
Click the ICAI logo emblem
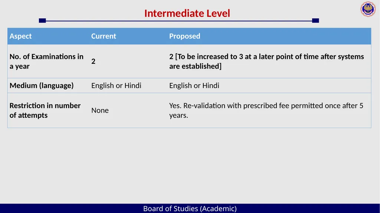pos(368,9)
